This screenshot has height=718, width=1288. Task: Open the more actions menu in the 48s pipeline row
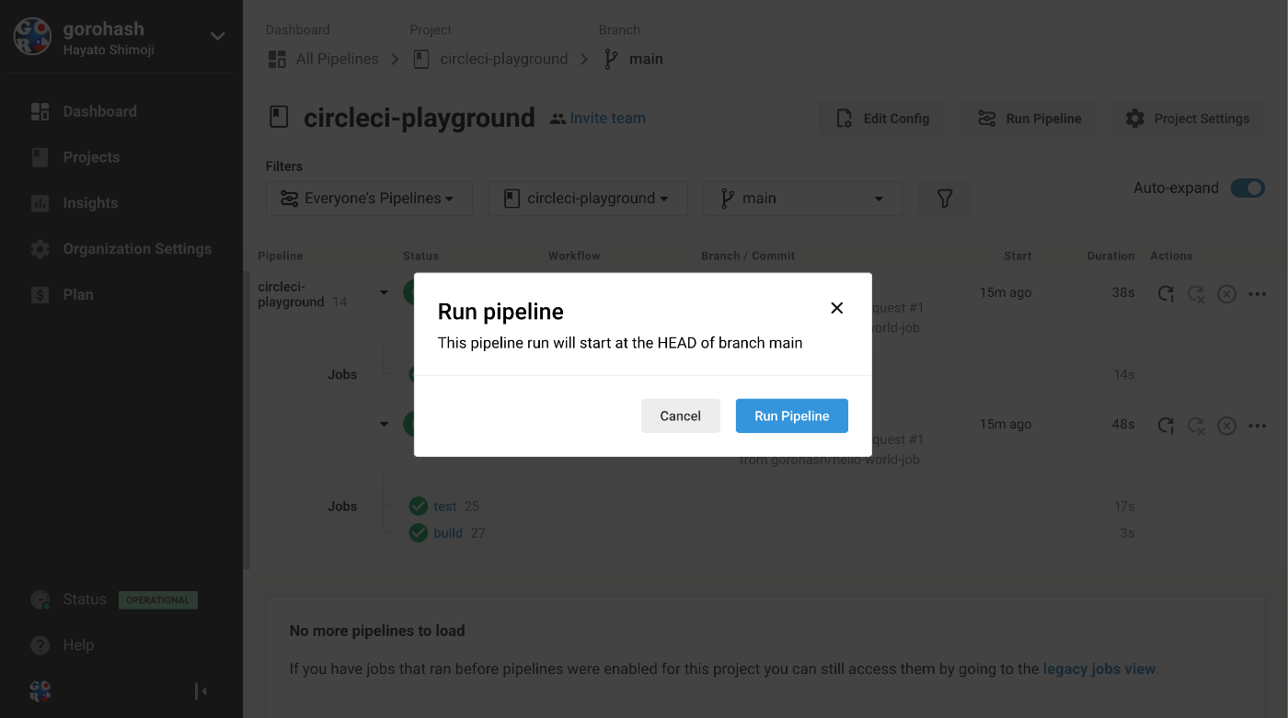1257,426
